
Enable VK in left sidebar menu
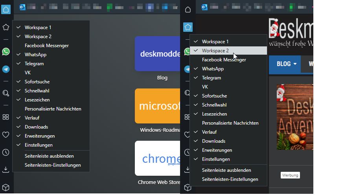pyautogui.click(x=51, y=73)
